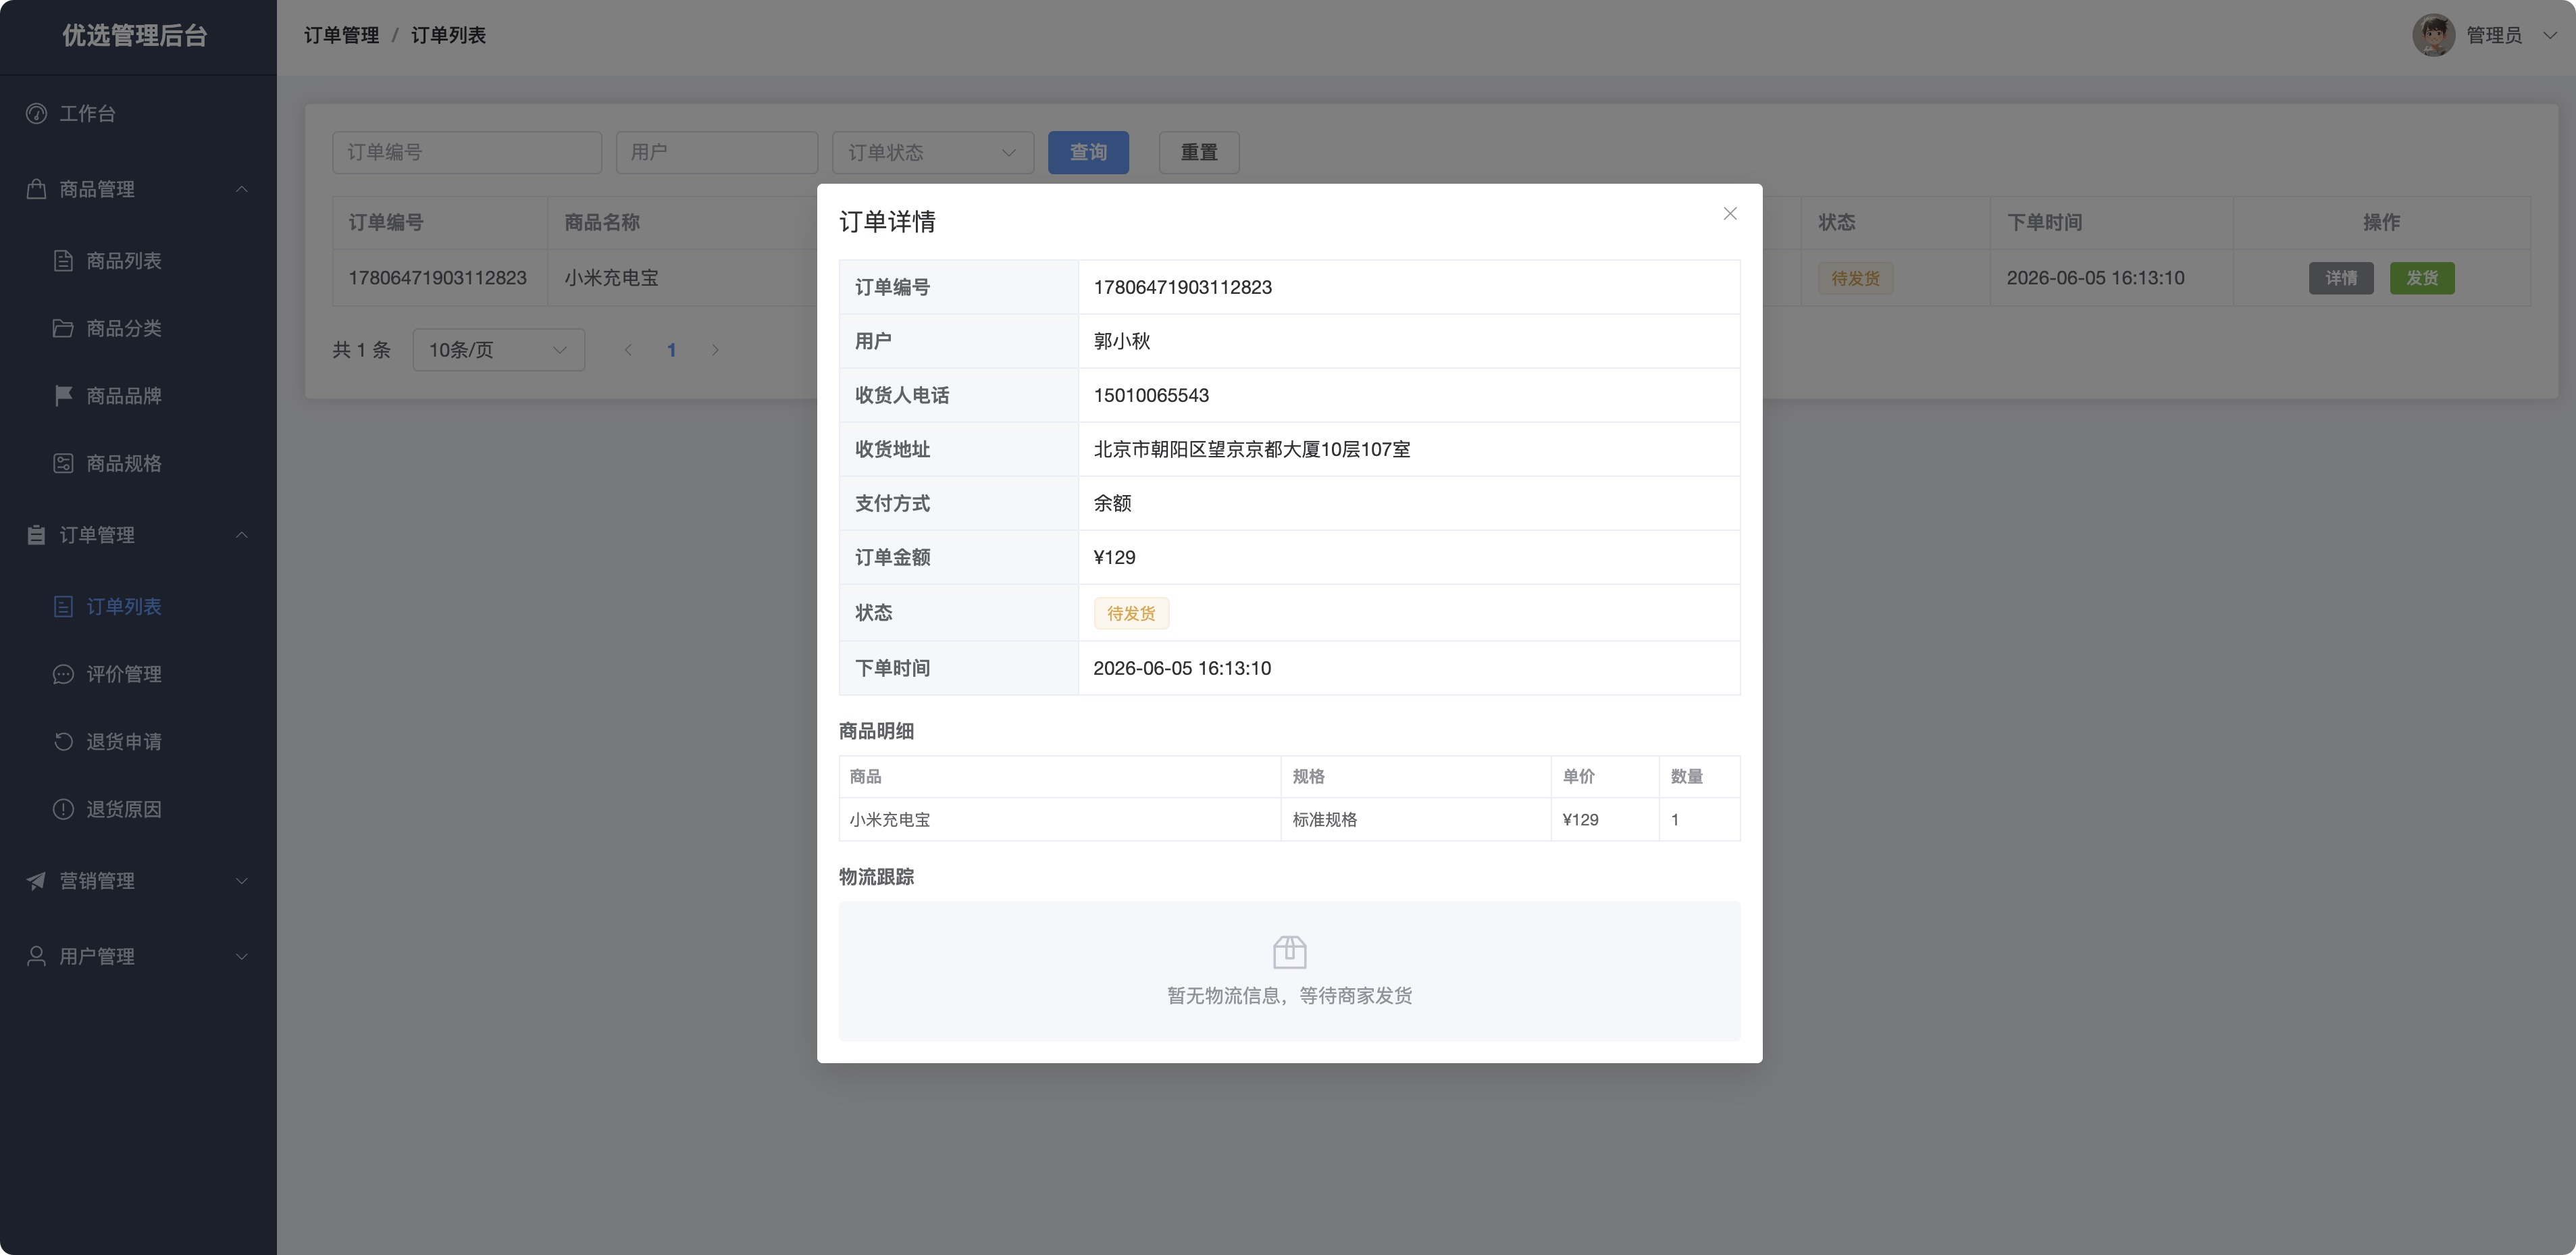Click the 商品管理 shopping bag icon
2576x1255 pixels.
37,189
